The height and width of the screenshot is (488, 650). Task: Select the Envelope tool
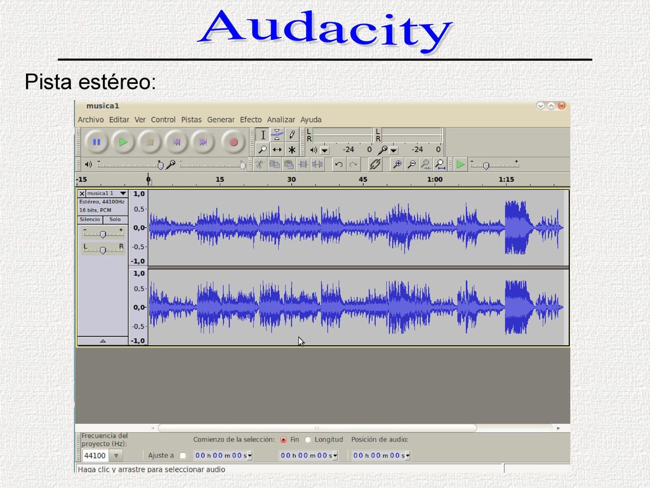coord(277,135)
